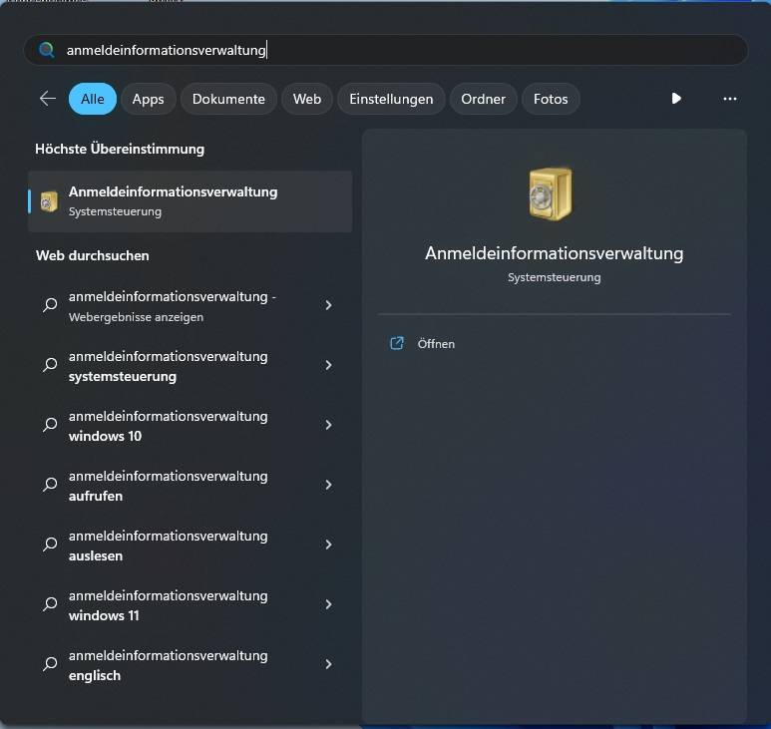This screenshot has height=729, width=771.
Task: Click the search input field
Action: pos(385,50)
